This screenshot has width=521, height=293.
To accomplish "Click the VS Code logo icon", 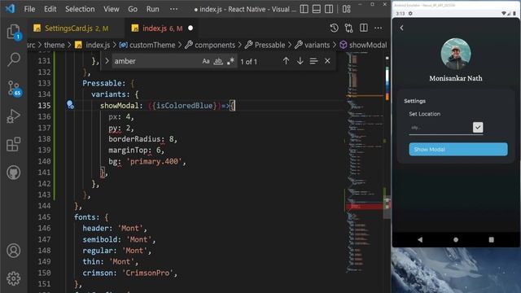I will coord(10,8).
